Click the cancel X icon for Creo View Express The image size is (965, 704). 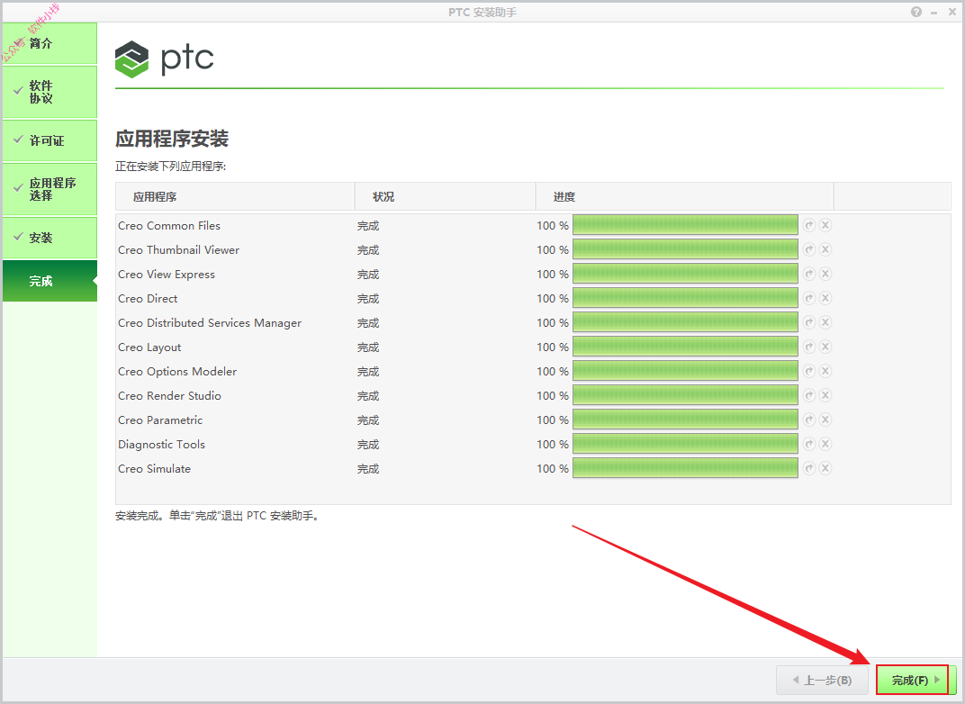click(x=825, y=274)
